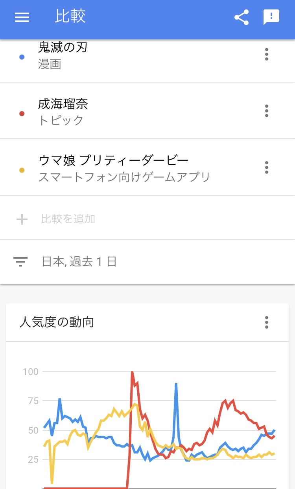Click the blue dot for 鬼滅の刃
This screenshot has height=489, width=295.
point(22,57)
